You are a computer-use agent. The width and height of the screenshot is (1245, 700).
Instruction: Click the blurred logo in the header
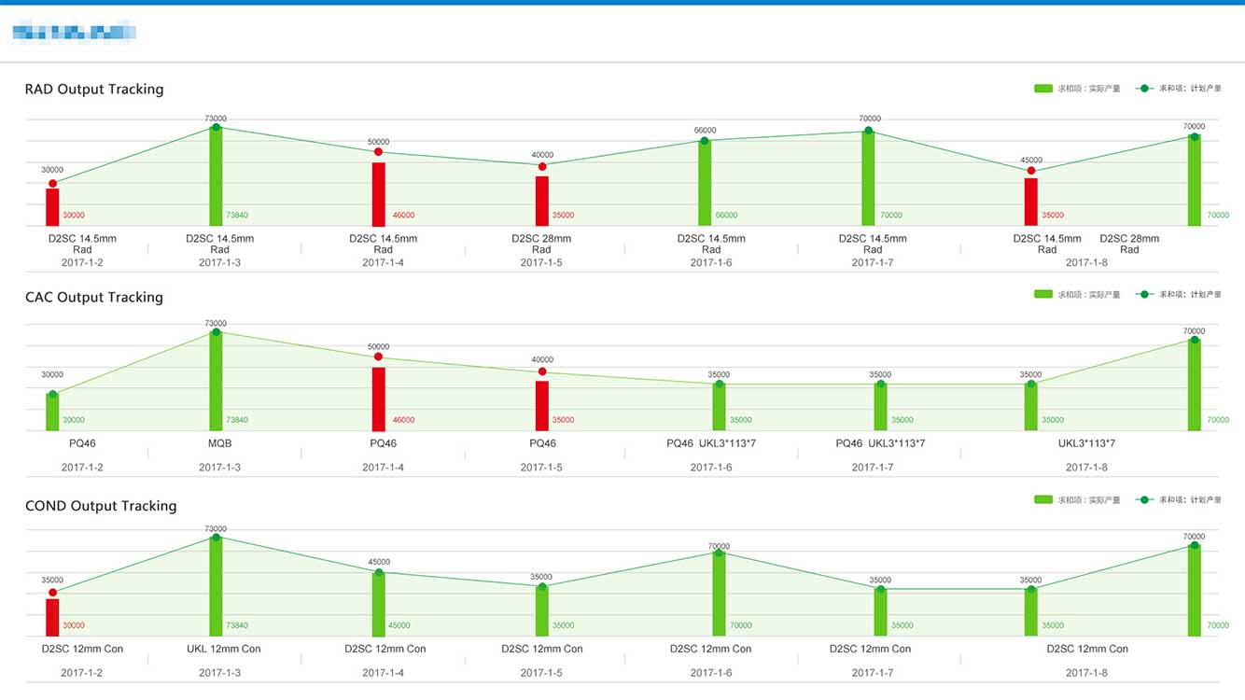click(74, 34)
